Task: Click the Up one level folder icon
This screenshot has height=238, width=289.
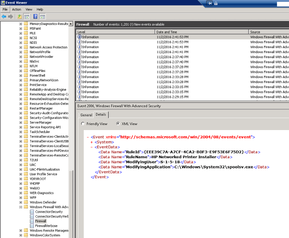Action: click(20, 17)
